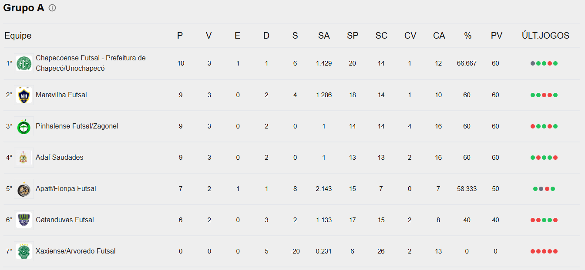The image size is (585, 270).
Task: Click the PV column header
Action: pos(497,36)
